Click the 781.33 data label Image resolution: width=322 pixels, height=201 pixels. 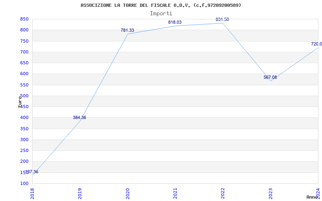pyautogui.click(x=127, y=31)
